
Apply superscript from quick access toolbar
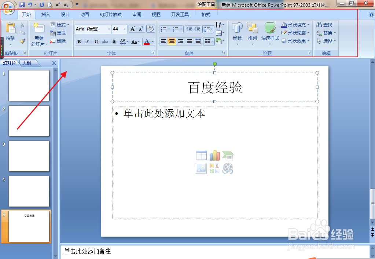coord(58,4)
